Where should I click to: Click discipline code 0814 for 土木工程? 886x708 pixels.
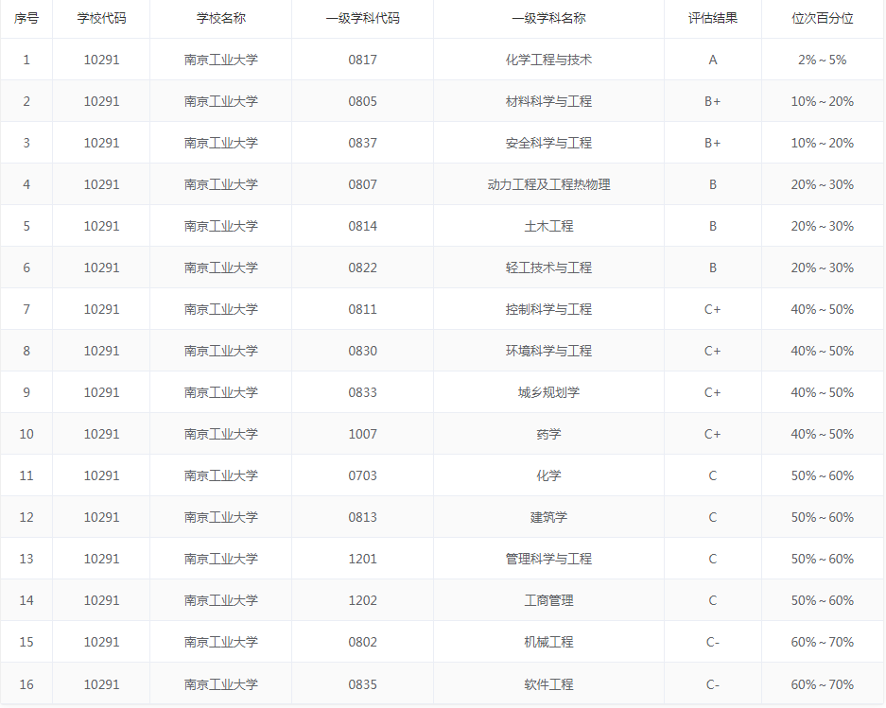point(362,226)
